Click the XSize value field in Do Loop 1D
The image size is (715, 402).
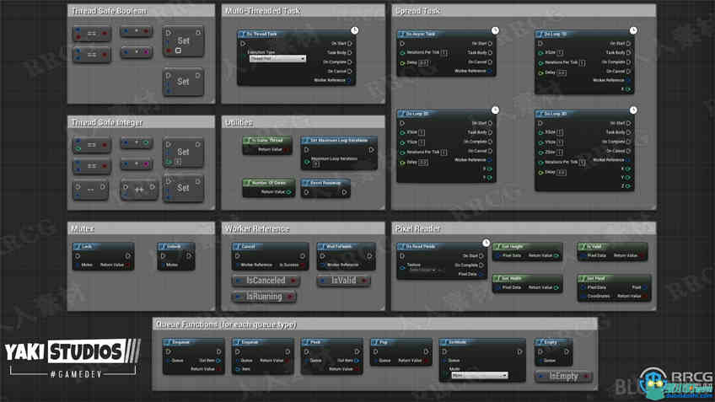click(x=560, y=52)
